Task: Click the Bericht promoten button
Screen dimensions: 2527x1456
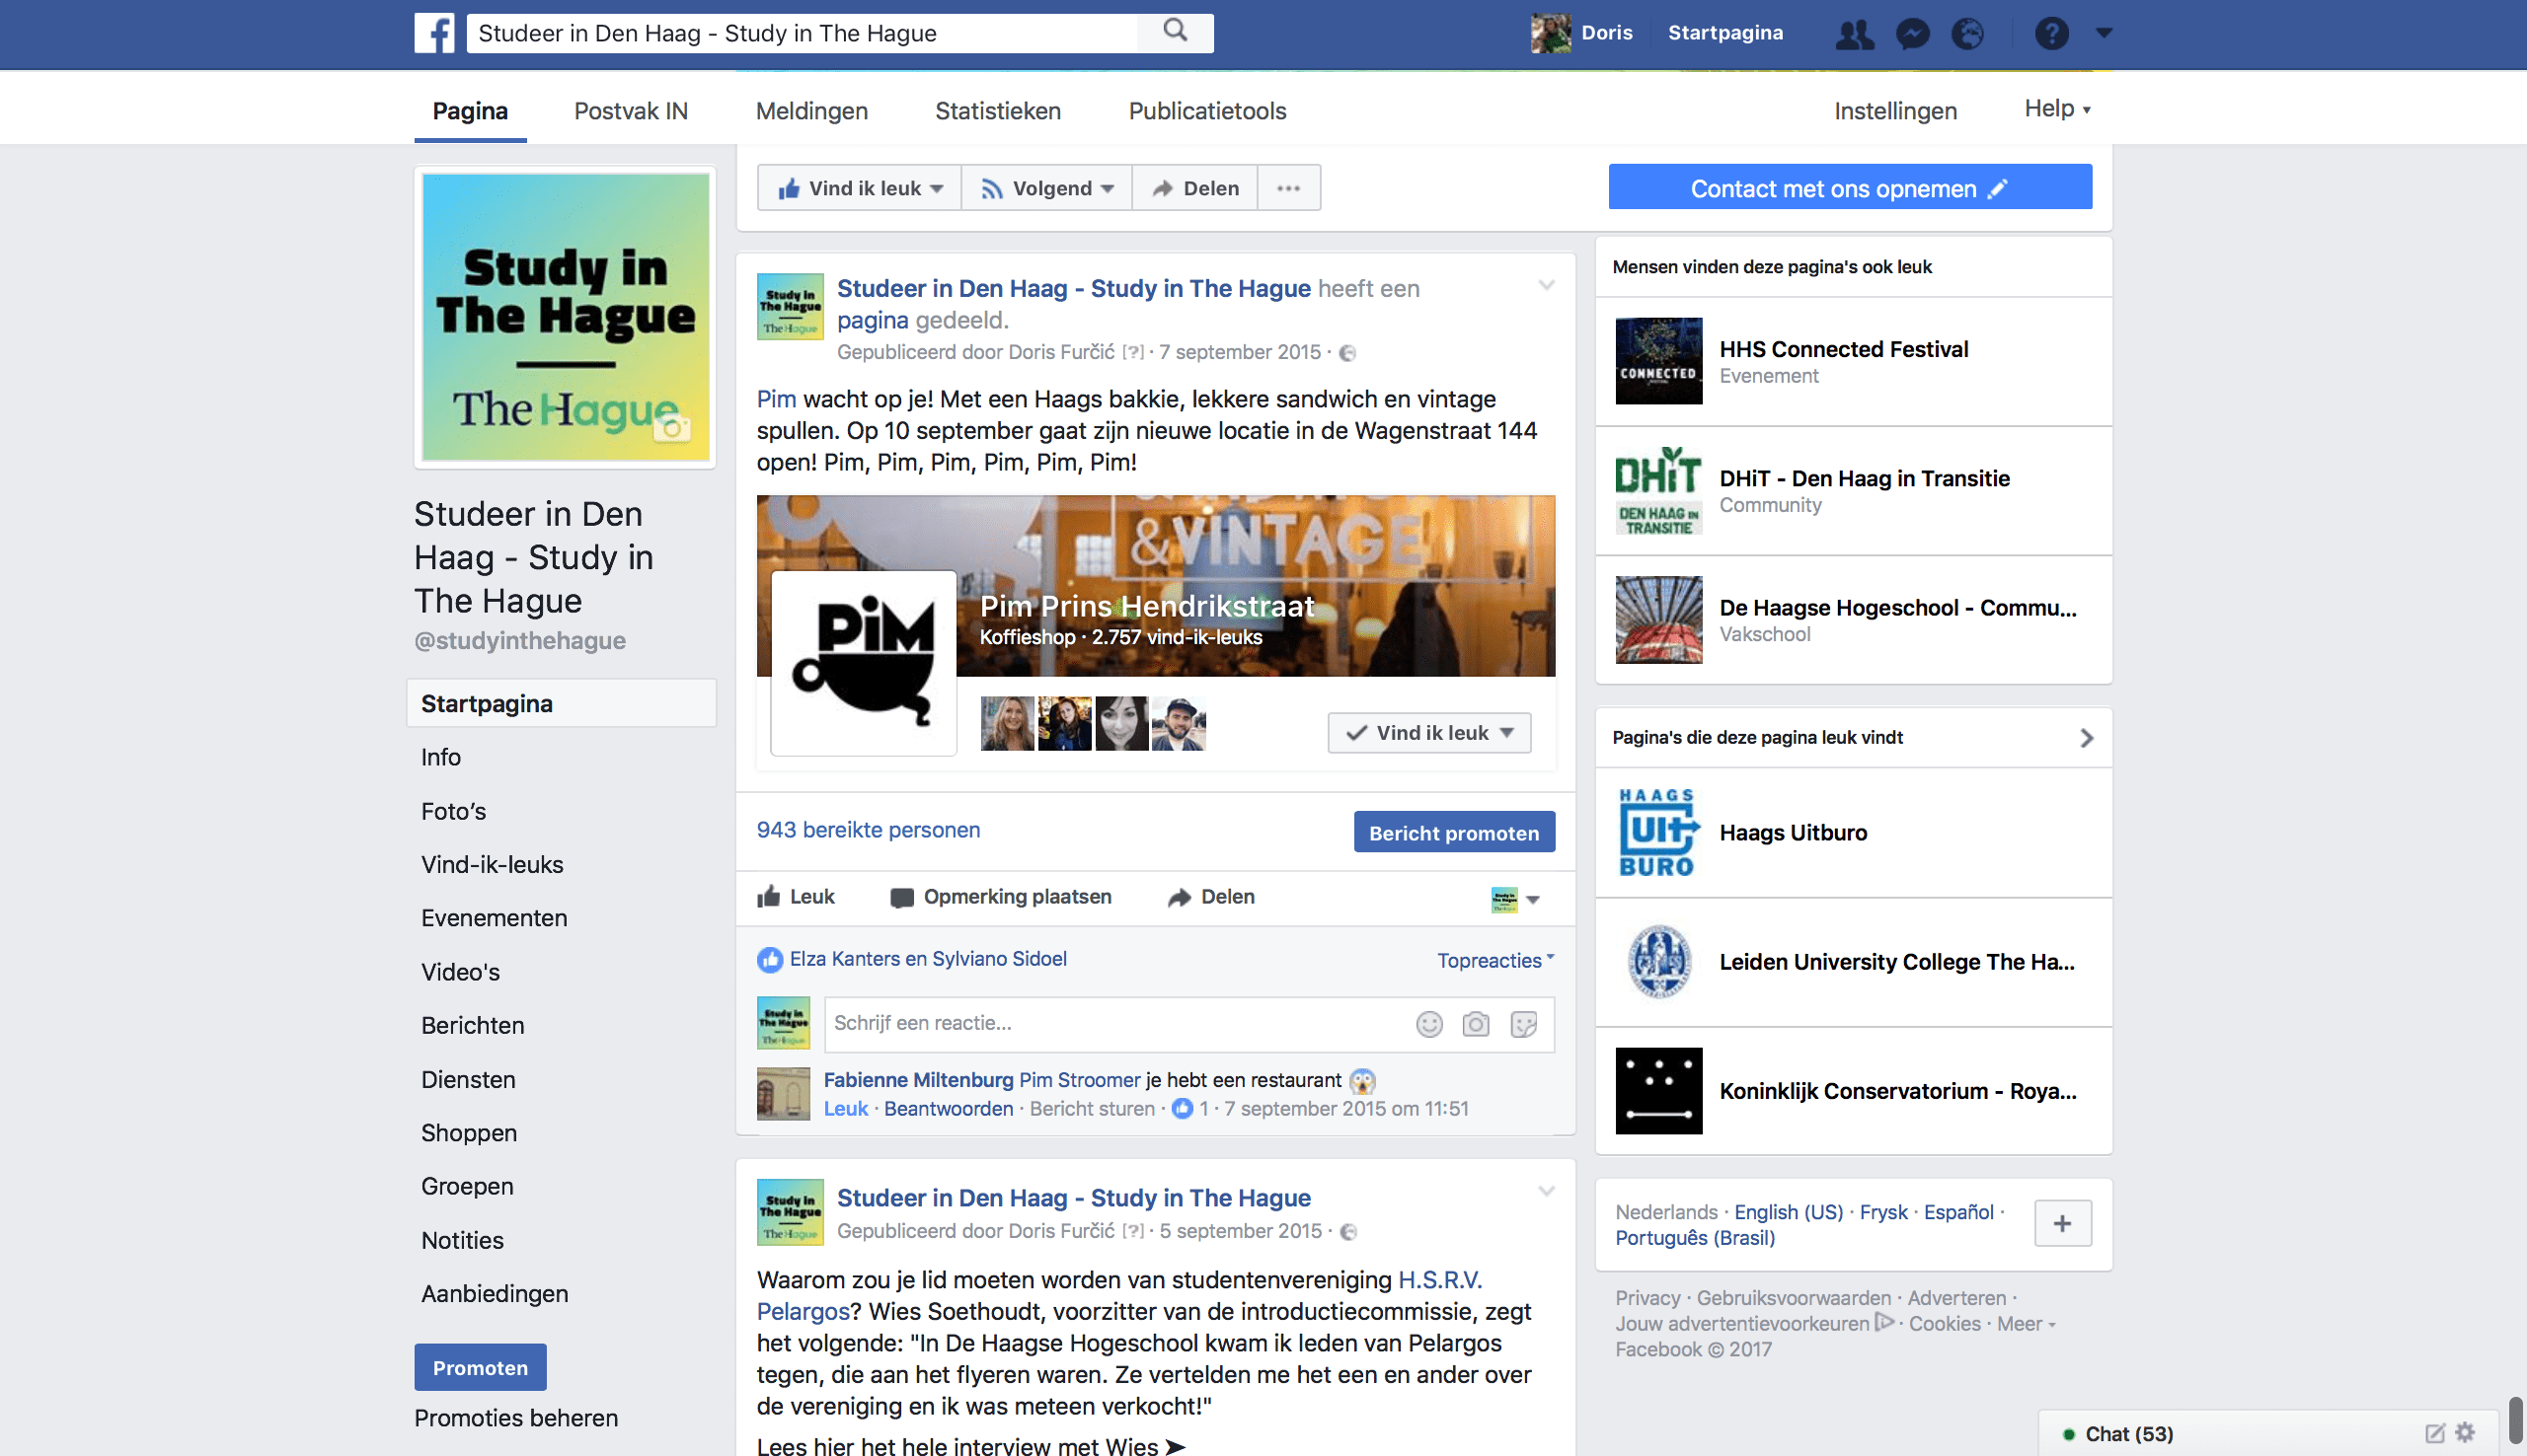Action: click(x=1453, y=832)
